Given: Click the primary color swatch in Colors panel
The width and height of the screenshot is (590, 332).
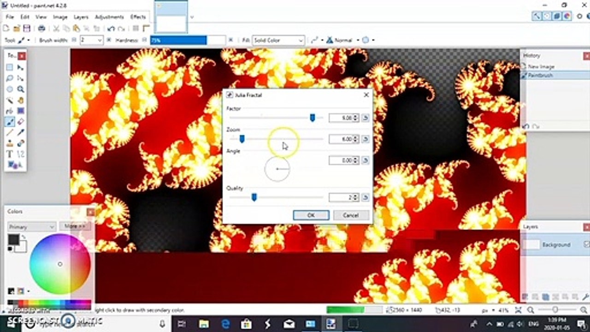Looking at the screenshot, I should point(13,239).
